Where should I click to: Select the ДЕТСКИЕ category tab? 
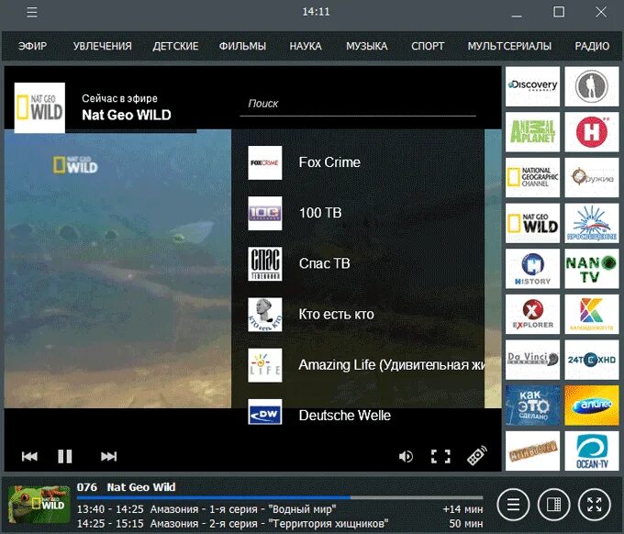tap(175, 46)
